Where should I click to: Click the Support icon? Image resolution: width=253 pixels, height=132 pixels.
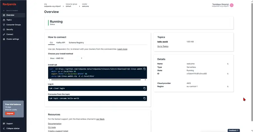point(4,124)
